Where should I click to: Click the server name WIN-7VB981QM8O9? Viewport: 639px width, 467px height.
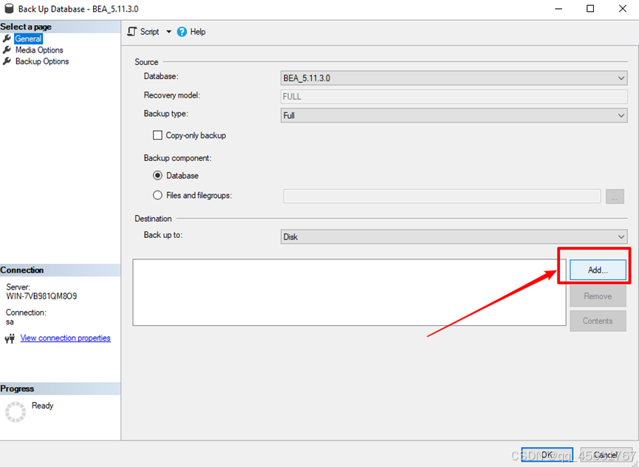[x=41, y=296]
